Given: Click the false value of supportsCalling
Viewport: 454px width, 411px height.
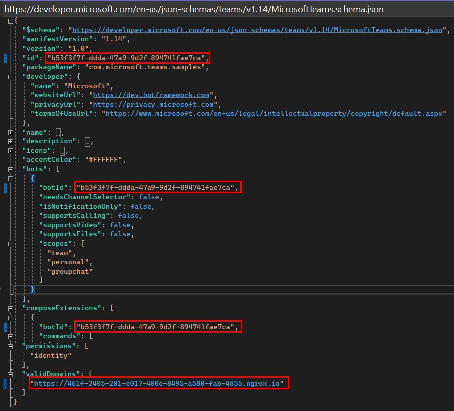Looking at the screenshot, I should pos(128,215).
